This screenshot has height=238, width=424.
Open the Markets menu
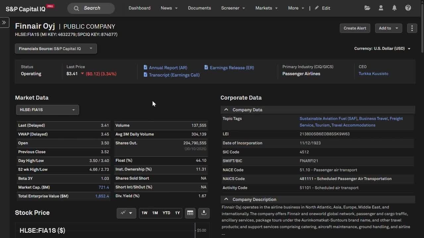(x=267, y=8)
